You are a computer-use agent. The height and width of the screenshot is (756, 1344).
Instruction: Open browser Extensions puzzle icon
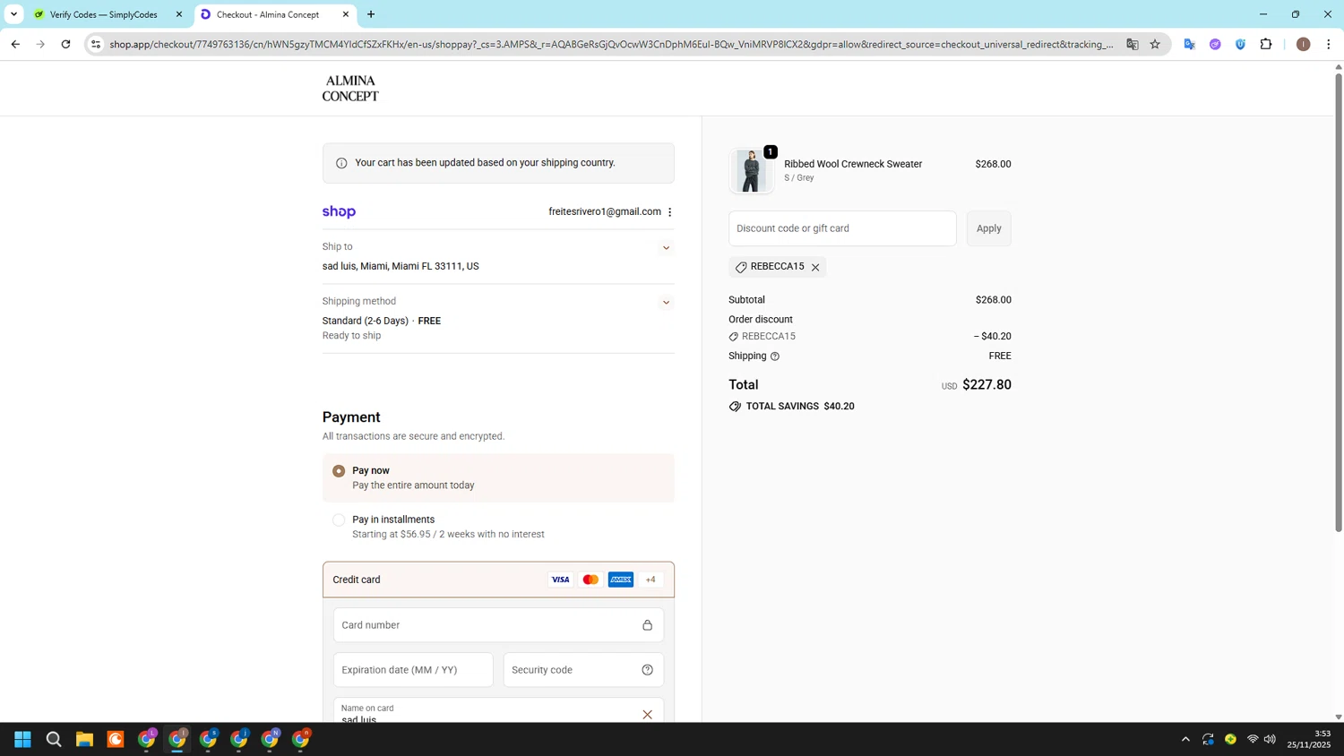(1266, 44)
